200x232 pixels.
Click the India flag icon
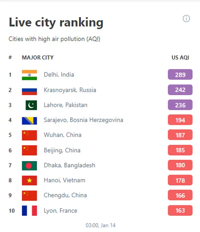point(29,75)
